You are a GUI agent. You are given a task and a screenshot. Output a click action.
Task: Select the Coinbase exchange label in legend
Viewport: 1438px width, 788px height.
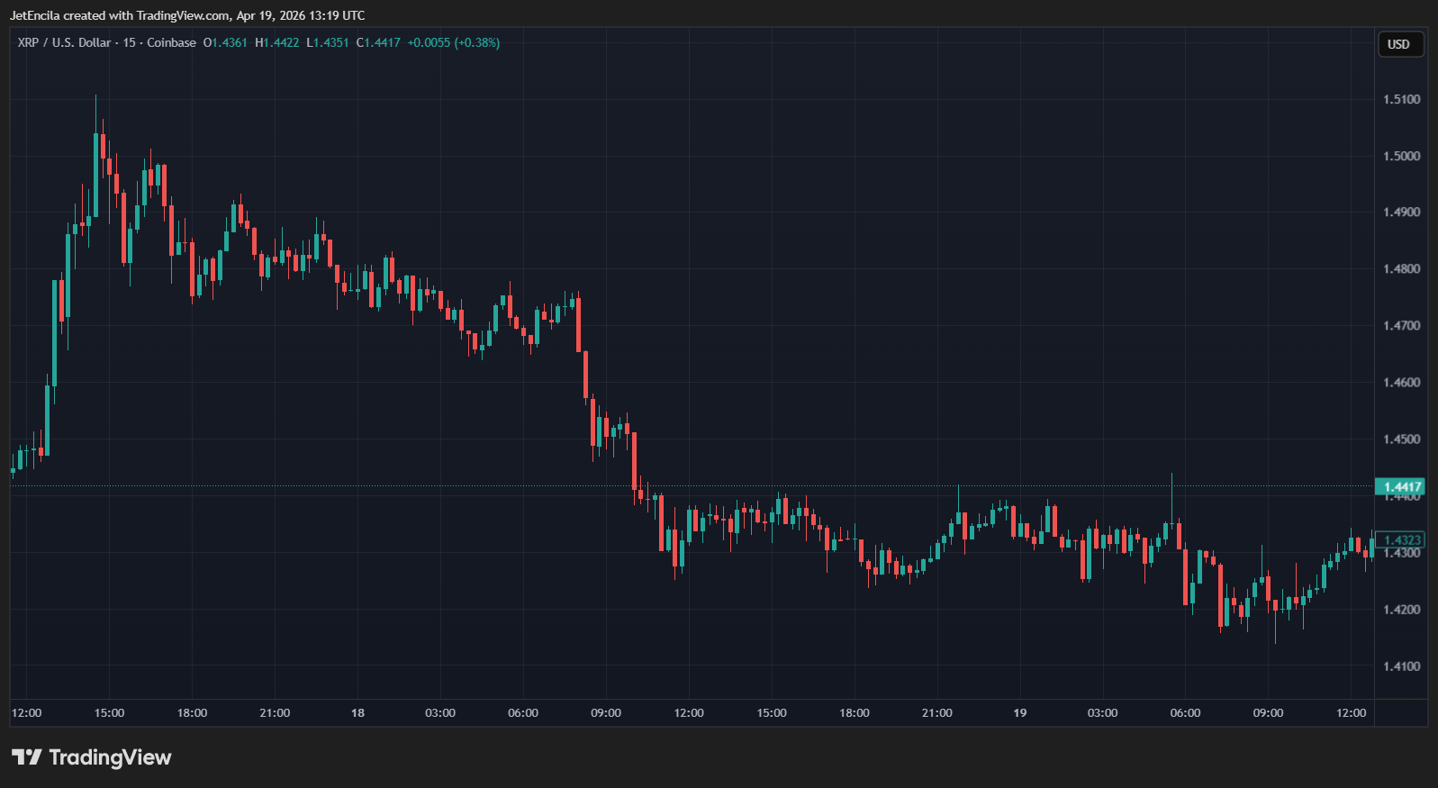click(171, 42)
